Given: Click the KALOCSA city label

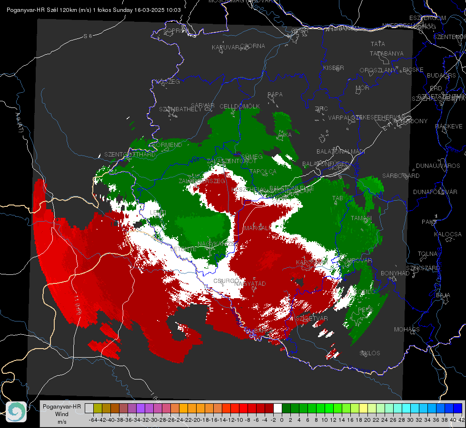Looking at the screenshot, I should 447,234.
